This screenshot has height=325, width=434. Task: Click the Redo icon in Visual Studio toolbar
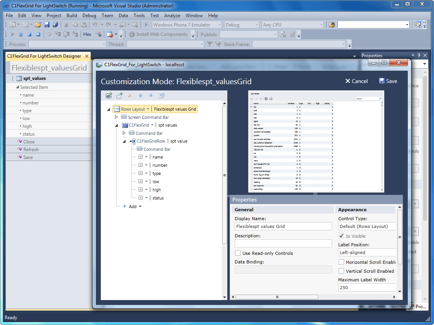[109, 25]
